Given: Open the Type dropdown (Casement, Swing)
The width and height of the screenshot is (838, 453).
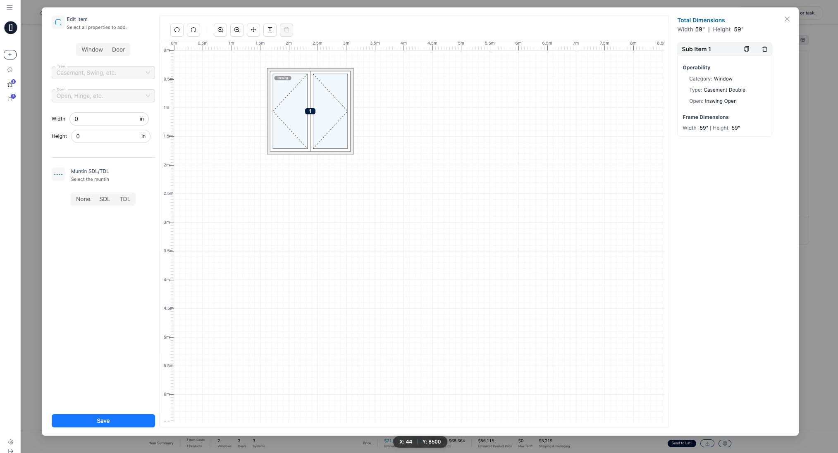Looking at the screenshot, I should pos(103,73).
